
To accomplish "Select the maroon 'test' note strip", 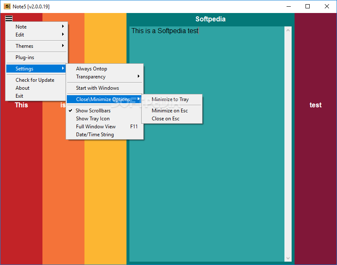I will click(x=316, y=139).
